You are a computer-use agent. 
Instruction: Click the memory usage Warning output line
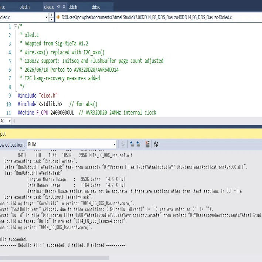[135, 191]
